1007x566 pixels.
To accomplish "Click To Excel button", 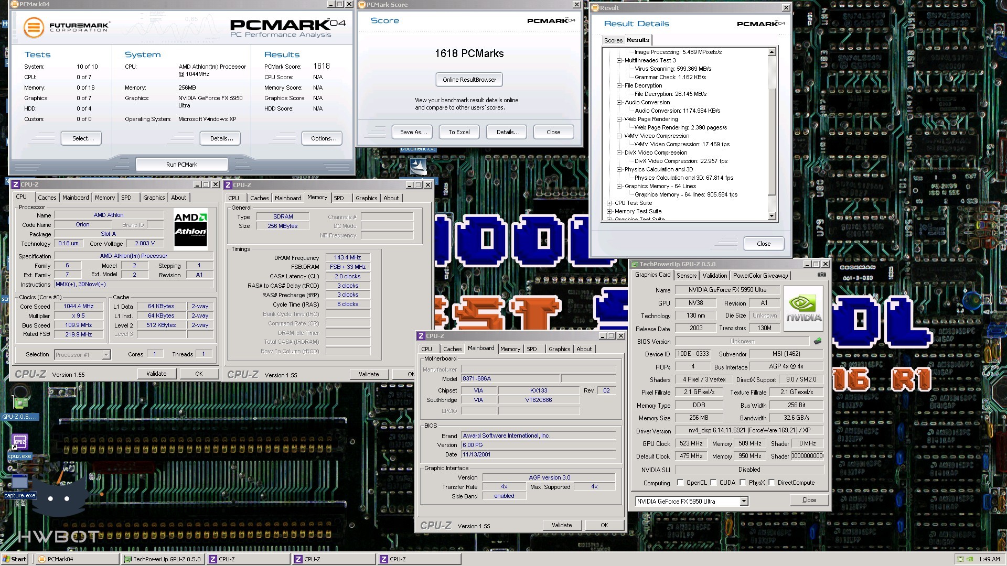I will (x=459, y=132).
